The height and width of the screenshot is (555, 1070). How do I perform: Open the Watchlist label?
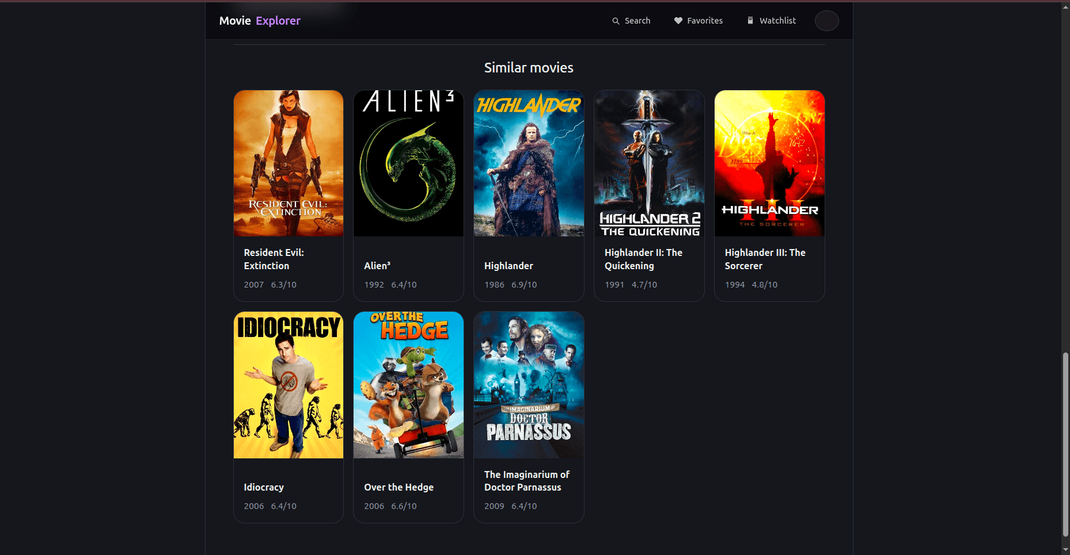[777, 21]
